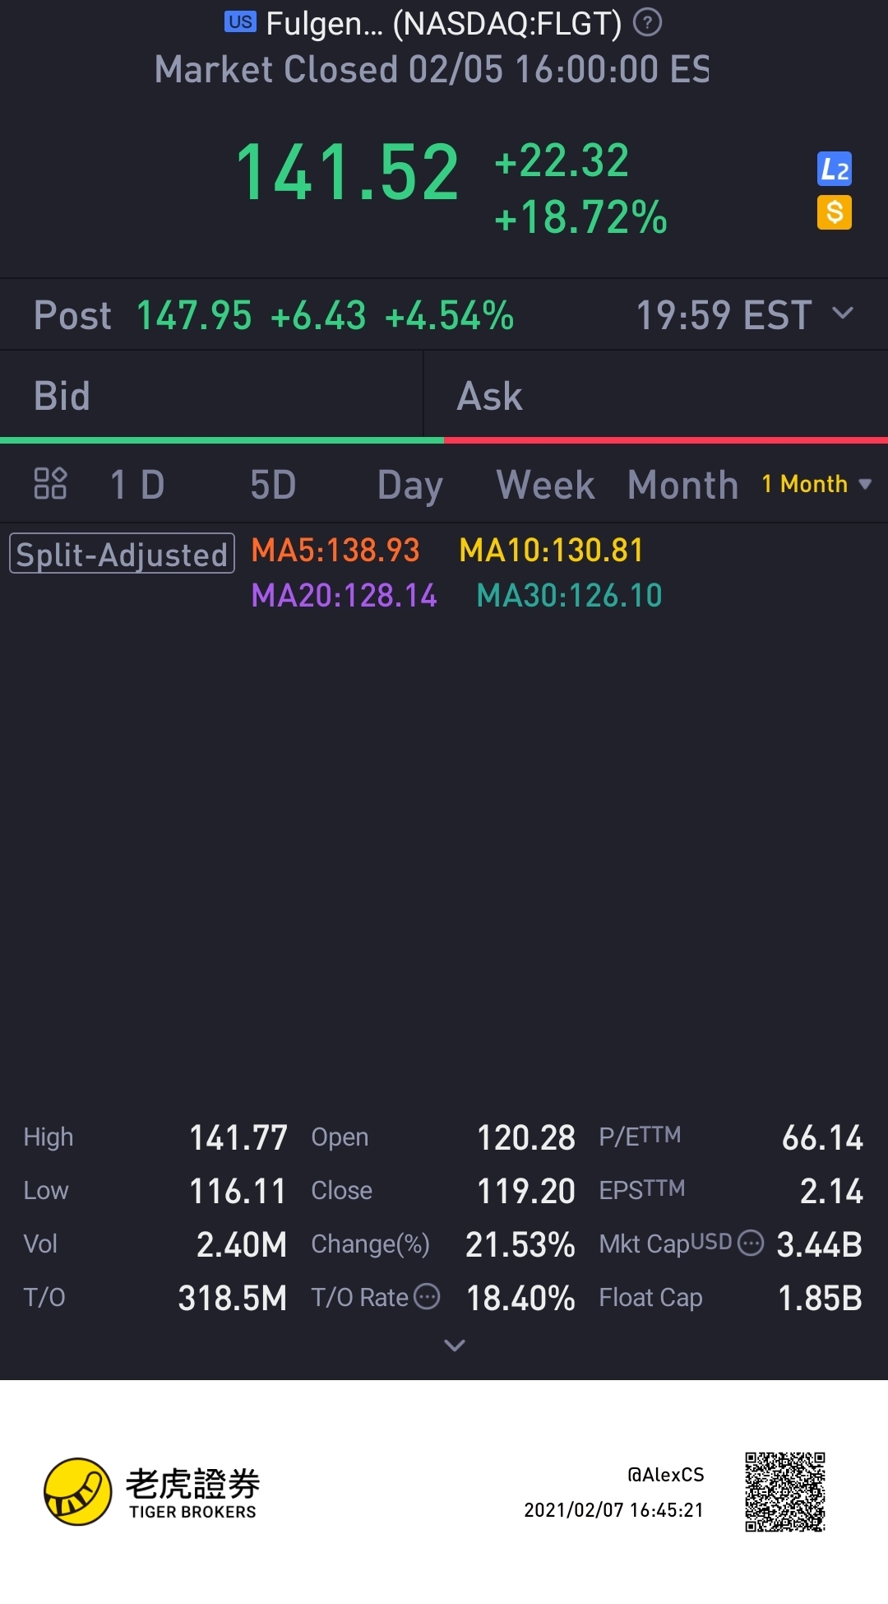This screenshot has height=1604, width=888.
Task: Tap the EPS TTM value 2.14
Action: (x=831, y=1191)
